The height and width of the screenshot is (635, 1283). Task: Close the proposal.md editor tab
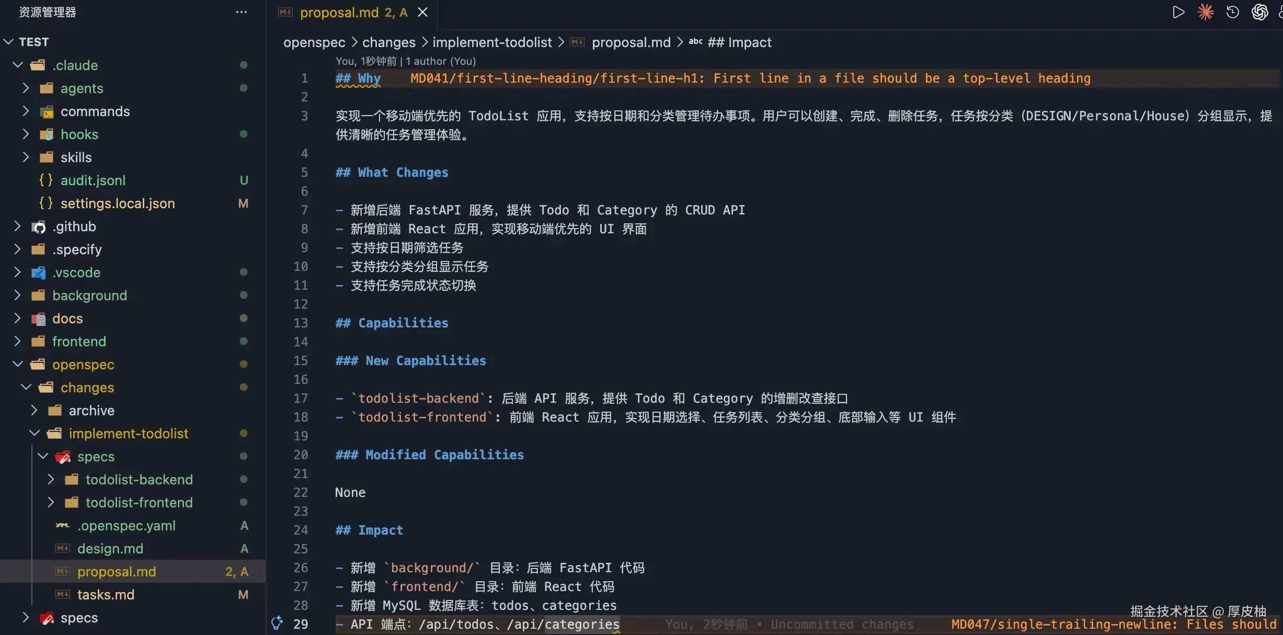422,12
